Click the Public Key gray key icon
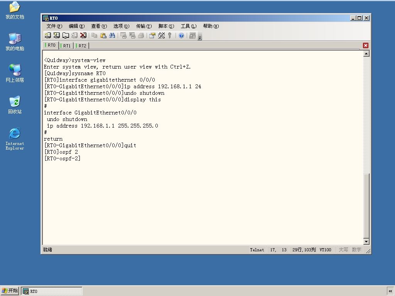Viewport: 395px width, 296px height. pyautogui.click(x=170, y=35)
